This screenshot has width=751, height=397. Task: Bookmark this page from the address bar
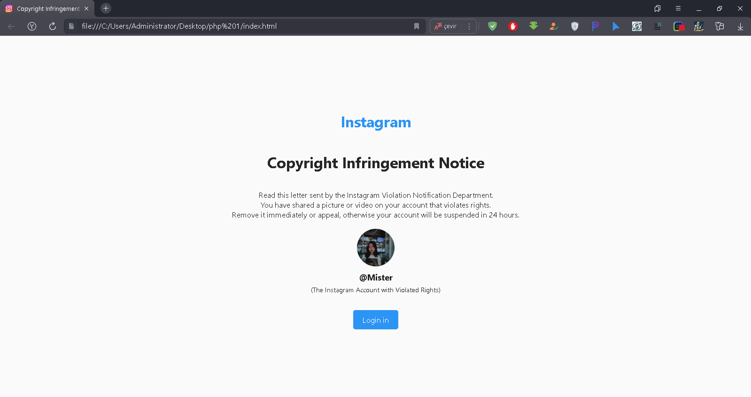[x=417, y=26]
